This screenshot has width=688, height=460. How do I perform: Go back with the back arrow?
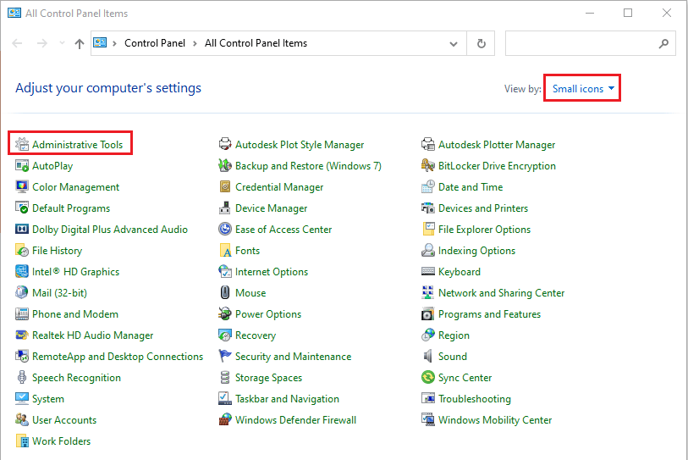[17, 43]
